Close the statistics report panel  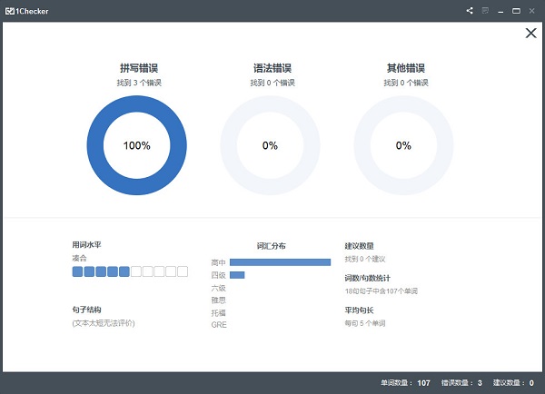pyautogui.click(x=530, y=33)
